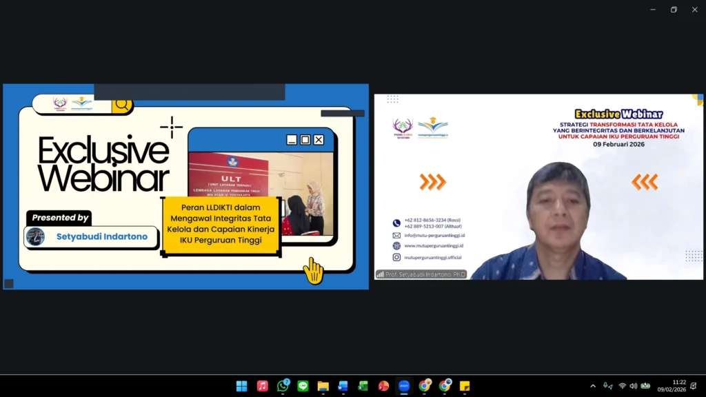Viewport: 706px width, 397px height.
Task: Open the Music app in taskbar
Action: click(x=262, y=386)
